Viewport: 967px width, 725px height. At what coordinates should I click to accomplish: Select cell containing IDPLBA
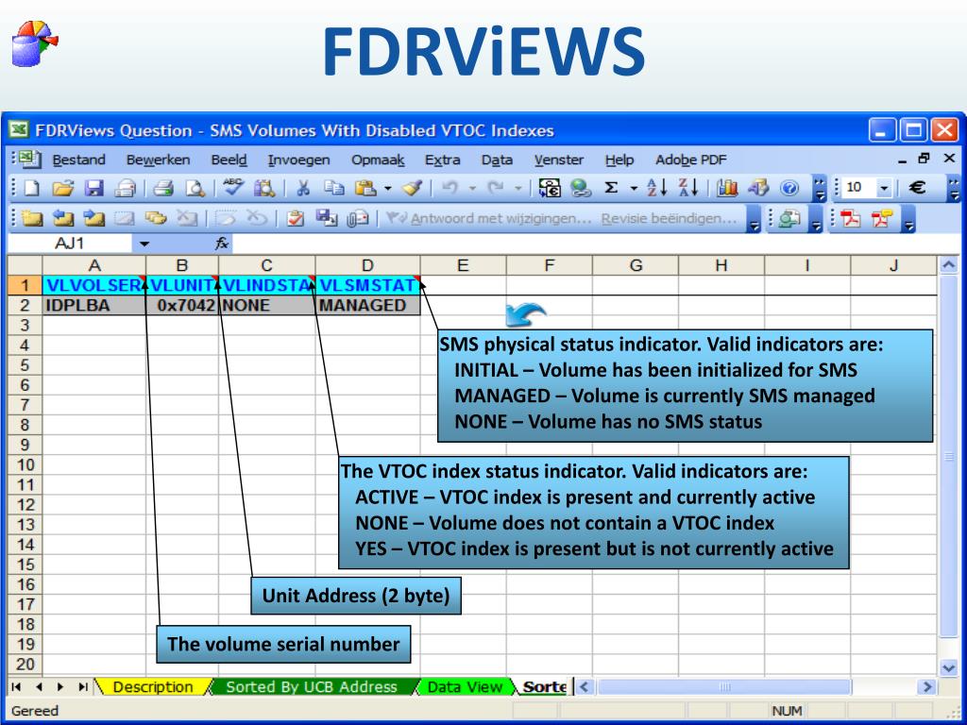click(94, 306)
